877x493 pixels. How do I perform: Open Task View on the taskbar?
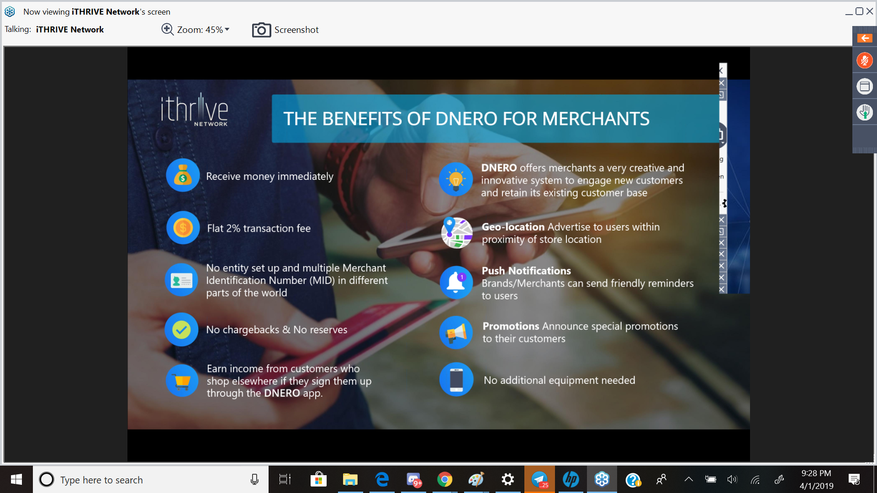(285, 479)
